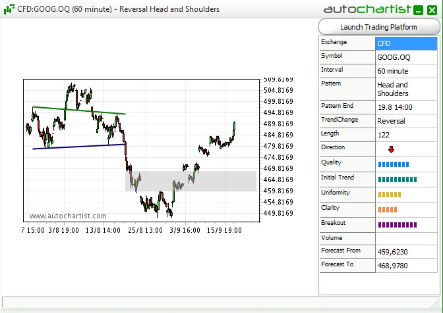Image resolution: width=443 pixels, height=313 pixels.
Task: Click the red Direction down arrow
Action: coord(391,150)
